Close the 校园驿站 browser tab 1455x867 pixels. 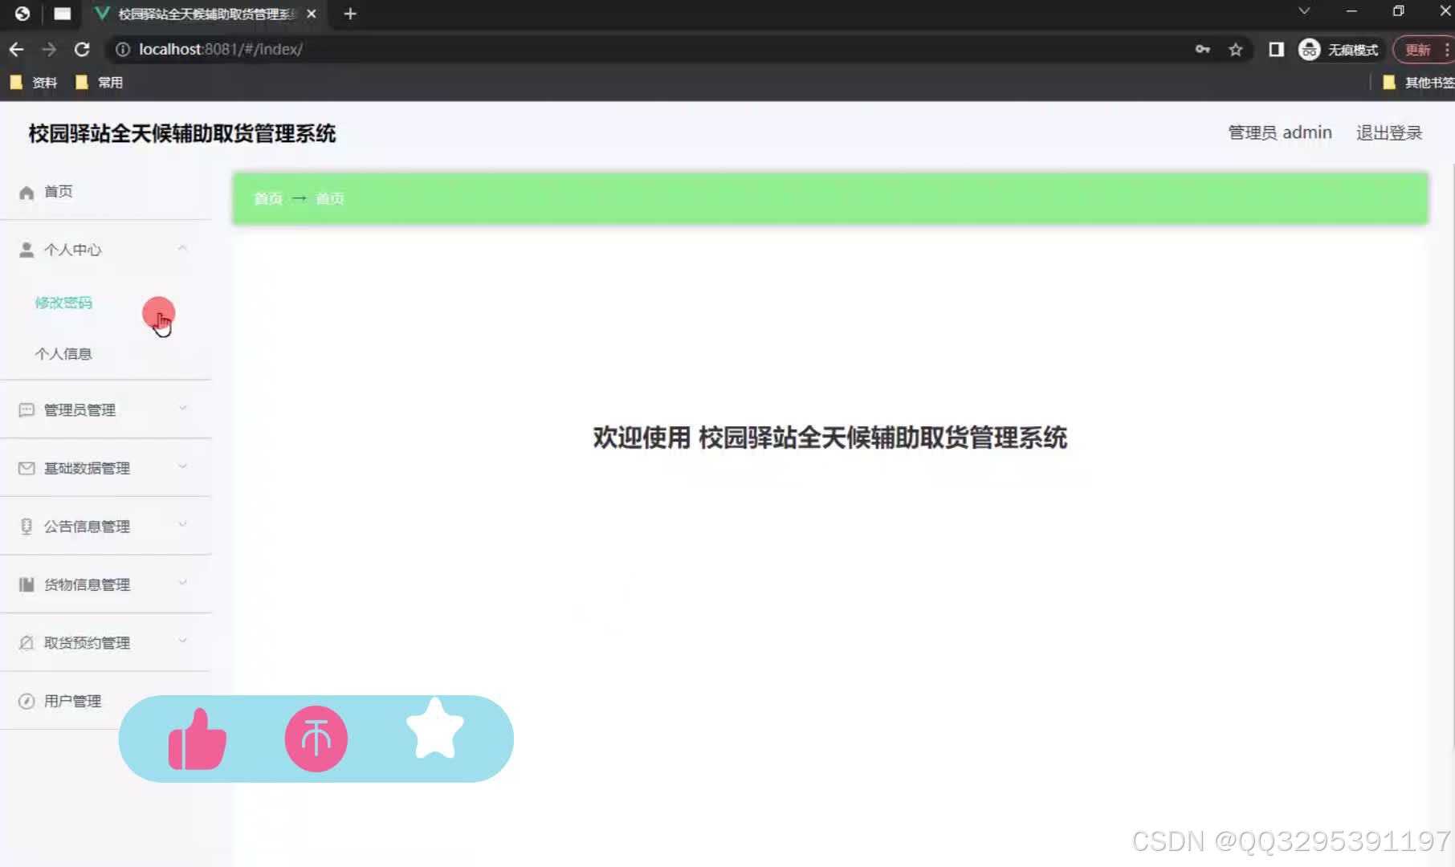coord(312,14)
